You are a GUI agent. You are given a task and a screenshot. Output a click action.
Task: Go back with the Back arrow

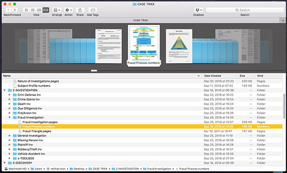(x=9, y=10)
